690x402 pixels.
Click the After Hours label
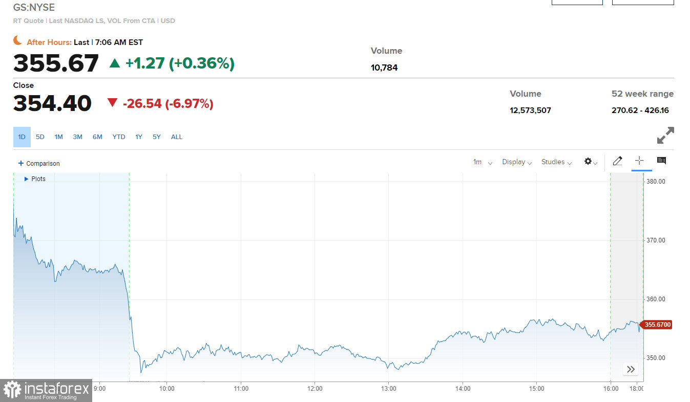[49, 42]
